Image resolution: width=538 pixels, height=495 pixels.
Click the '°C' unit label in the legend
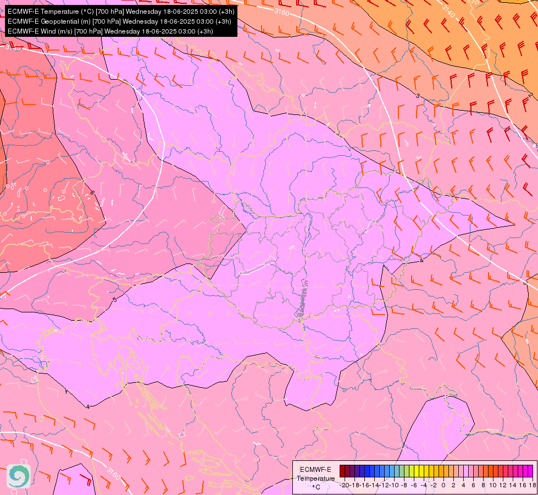coord(315,487)
